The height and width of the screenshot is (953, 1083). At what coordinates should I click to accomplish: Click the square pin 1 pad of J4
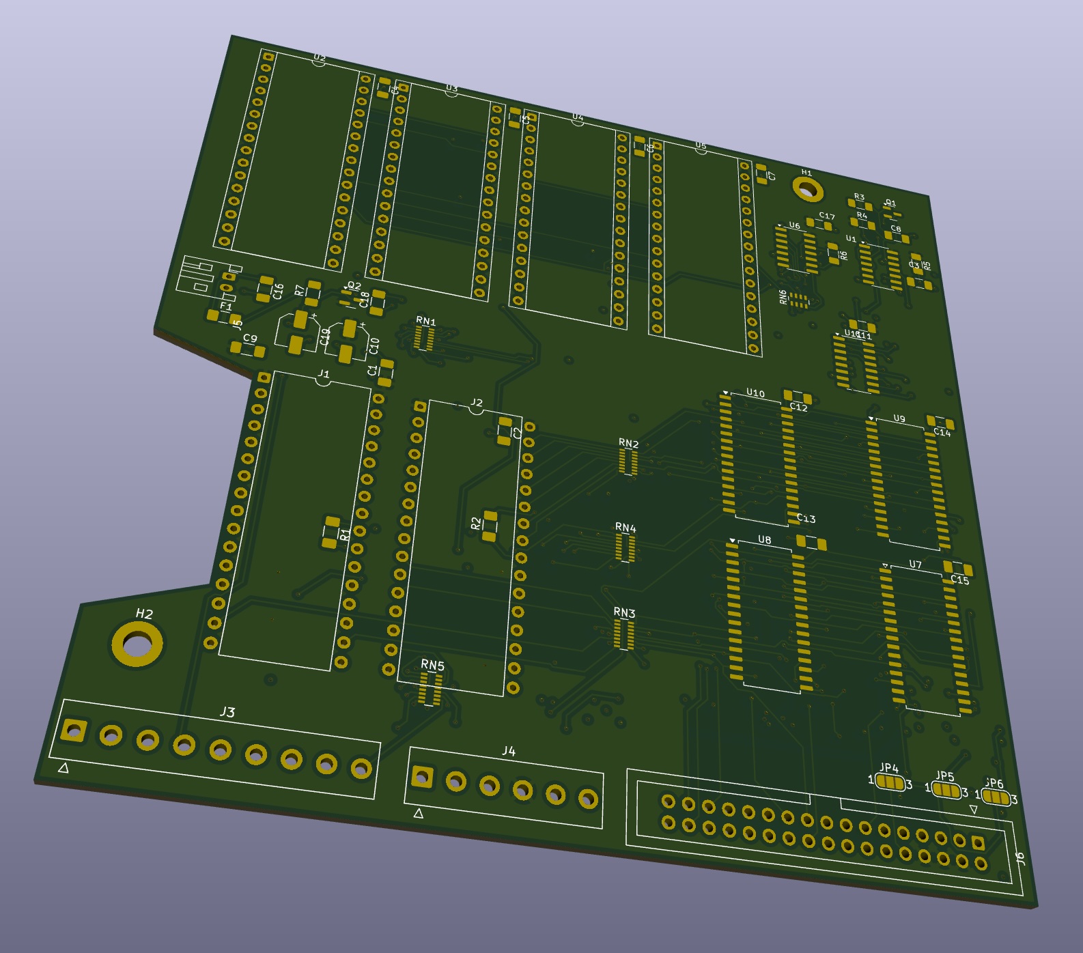(x=421, y=776)
